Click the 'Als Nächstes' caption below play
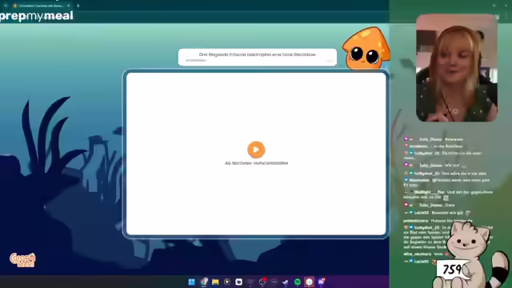512x288 pixels. [256, 163]
